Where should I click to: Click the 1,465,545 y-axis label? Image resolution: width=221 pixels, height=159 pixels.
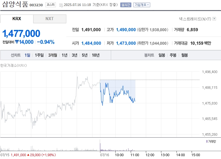point(210,119)
